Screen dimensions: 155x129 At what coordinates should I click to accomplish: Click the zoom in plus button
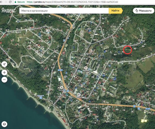4,73
